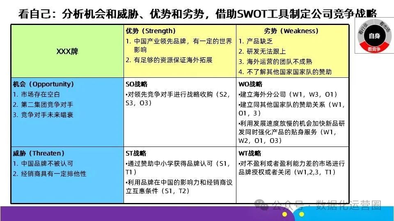Click weakness item 不了解其他国家国家队的赞助
Image resolution: width=394 pixels, height=221 pixels.
[285, 72]
